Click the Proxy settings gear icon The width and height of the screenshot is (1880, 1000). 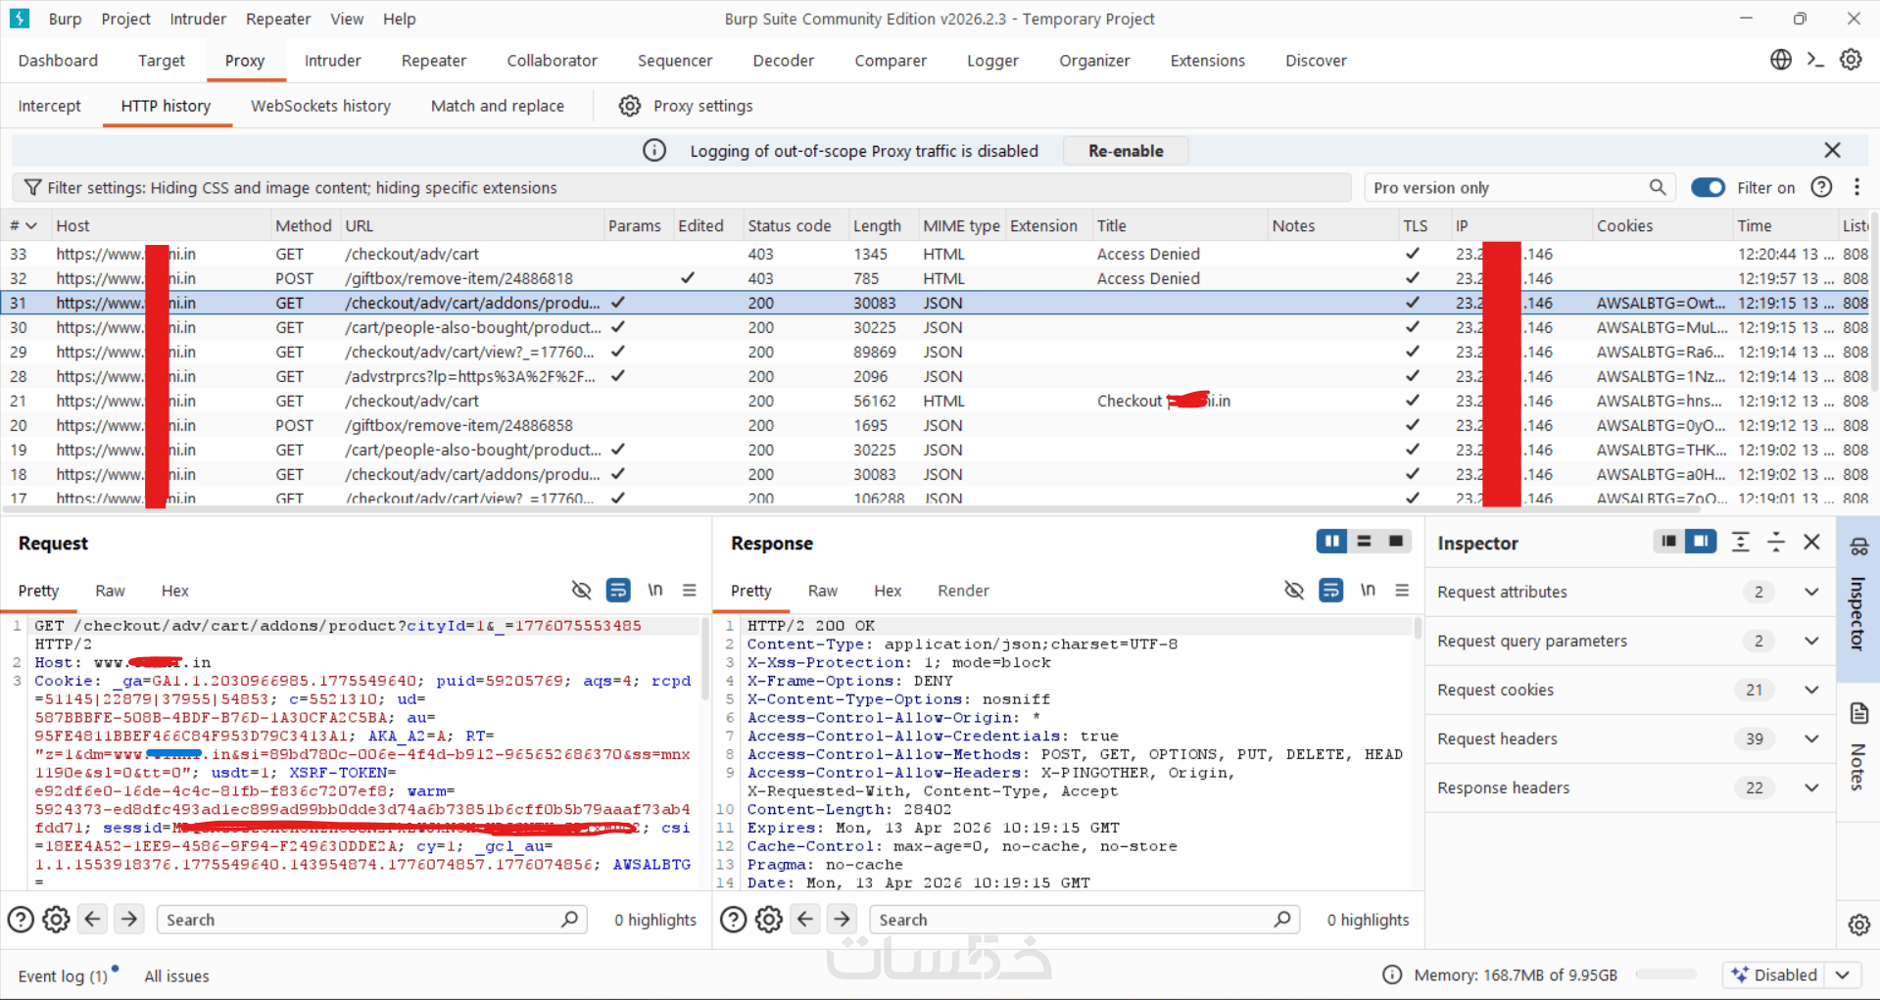click(x=630, y=106)
